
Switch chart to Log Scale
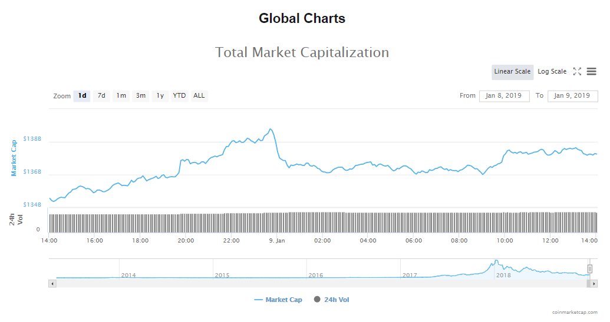552,72
